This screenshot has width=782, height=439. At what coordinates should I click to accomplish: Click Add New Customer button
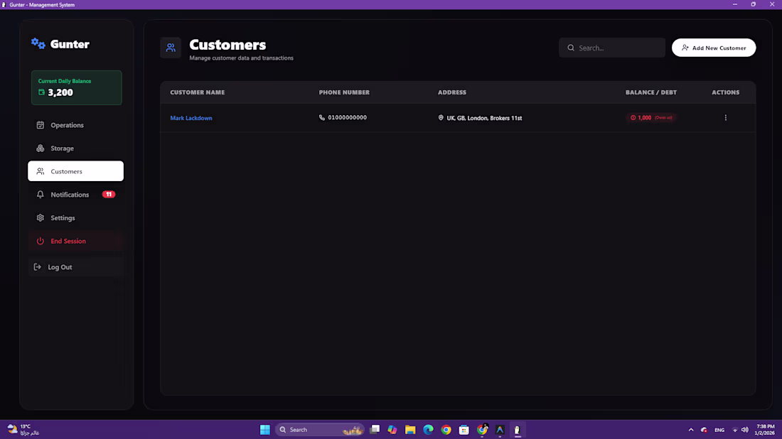[714, 48]
